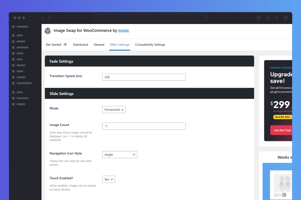
Task: Click the Iconic logo icon in header
Action: point(48,31)
